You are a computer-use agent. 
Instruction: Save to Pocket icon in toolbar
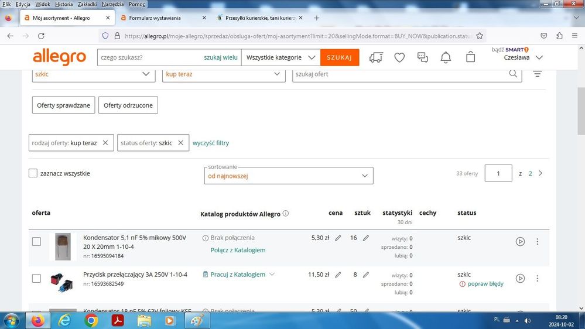coord(544,36)
